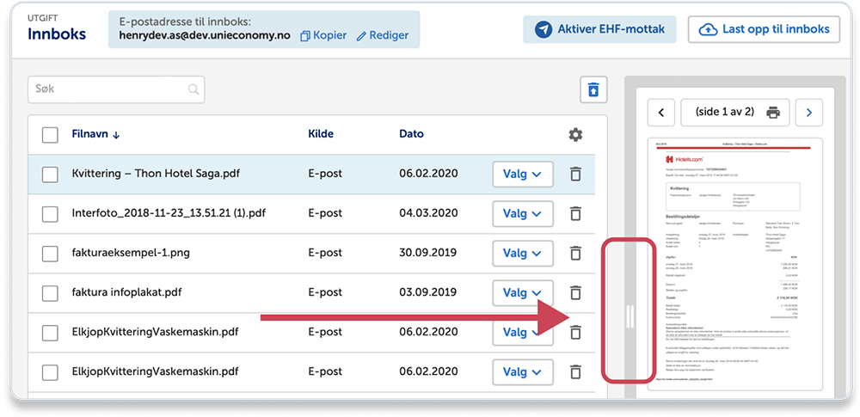The image size is (860, 417).
Task: Expand Valg menu for fakturaeksempel-1.png
Action: click(522, 253)
